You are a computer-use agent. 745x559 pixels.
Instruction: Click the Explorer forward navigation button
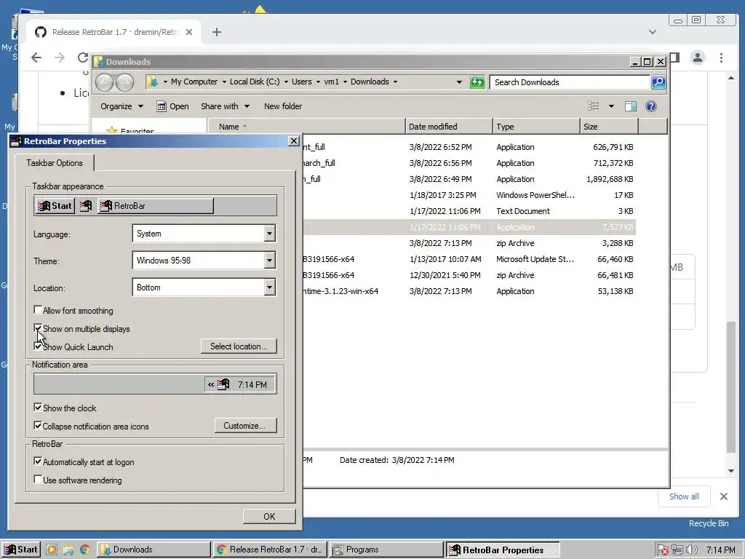pyautogui.click(x=124, y=82)
